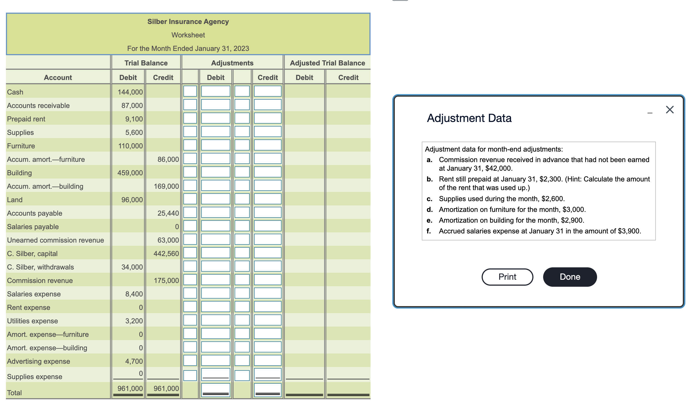Minimize the Adjustment Data dialog
The width and height of the screenshot is (692, 406).
point(650,112)
